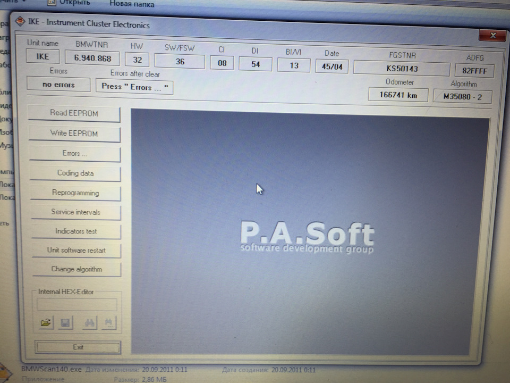Open Service intervals

click(x=76, y=212)
